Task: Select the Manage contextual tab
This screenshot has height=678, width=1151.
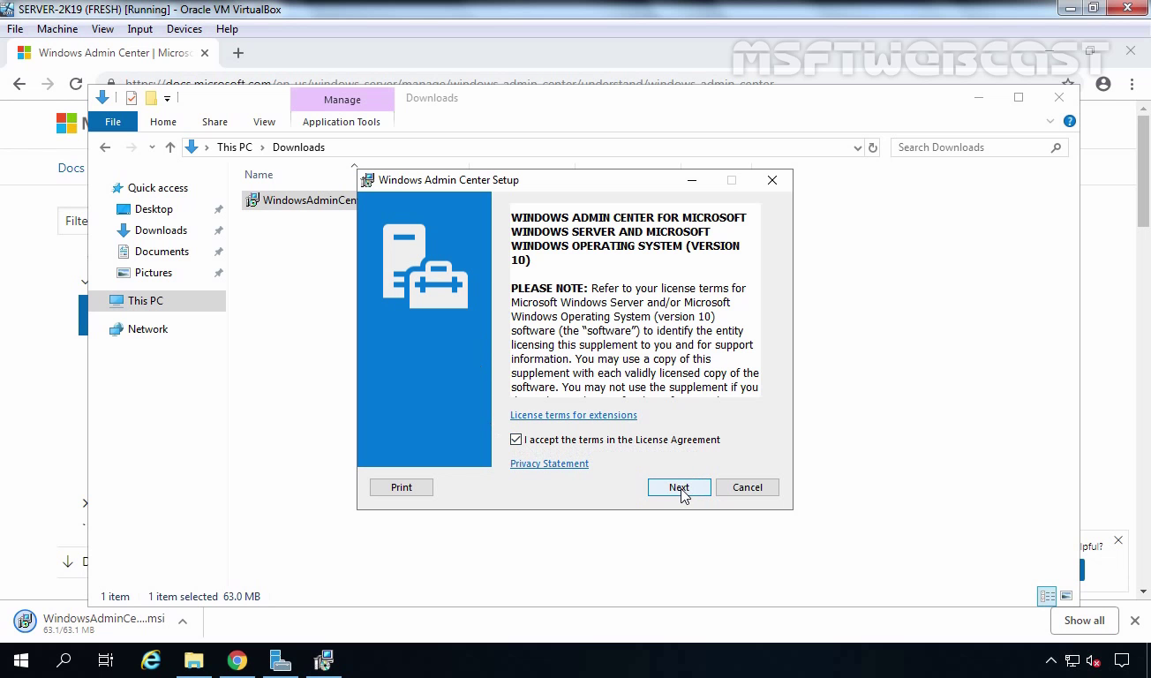Action: point(342,100)
